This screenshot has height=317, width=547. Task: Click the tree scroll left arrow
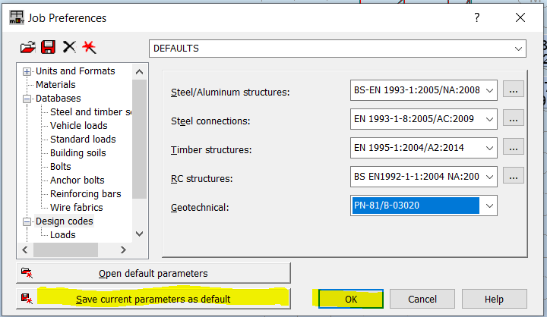click(x=25, y=250)
